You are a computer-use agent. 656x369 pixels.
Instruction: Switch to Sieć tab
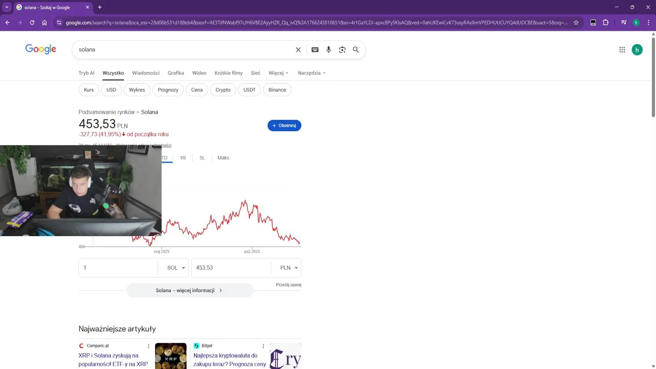coord(256,73)
